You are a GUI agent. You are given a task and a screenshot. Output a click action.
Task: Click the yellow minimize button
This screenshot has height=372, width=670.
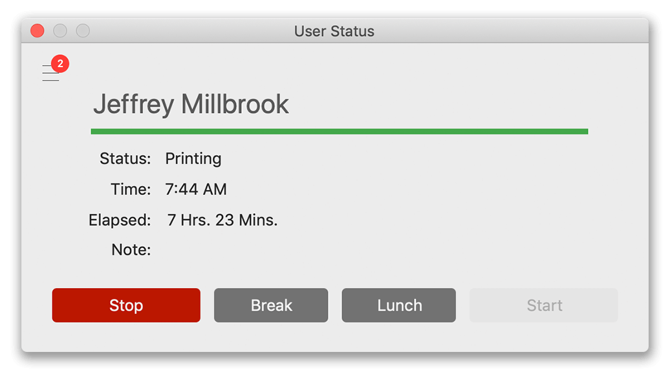[x=60, y=30]
